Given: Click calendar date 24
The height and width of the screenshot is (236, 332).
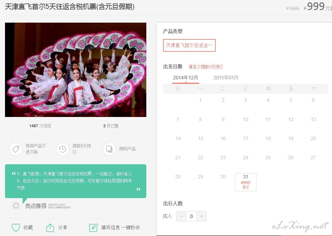Looking at the screenshot, I should coord(246,158).
